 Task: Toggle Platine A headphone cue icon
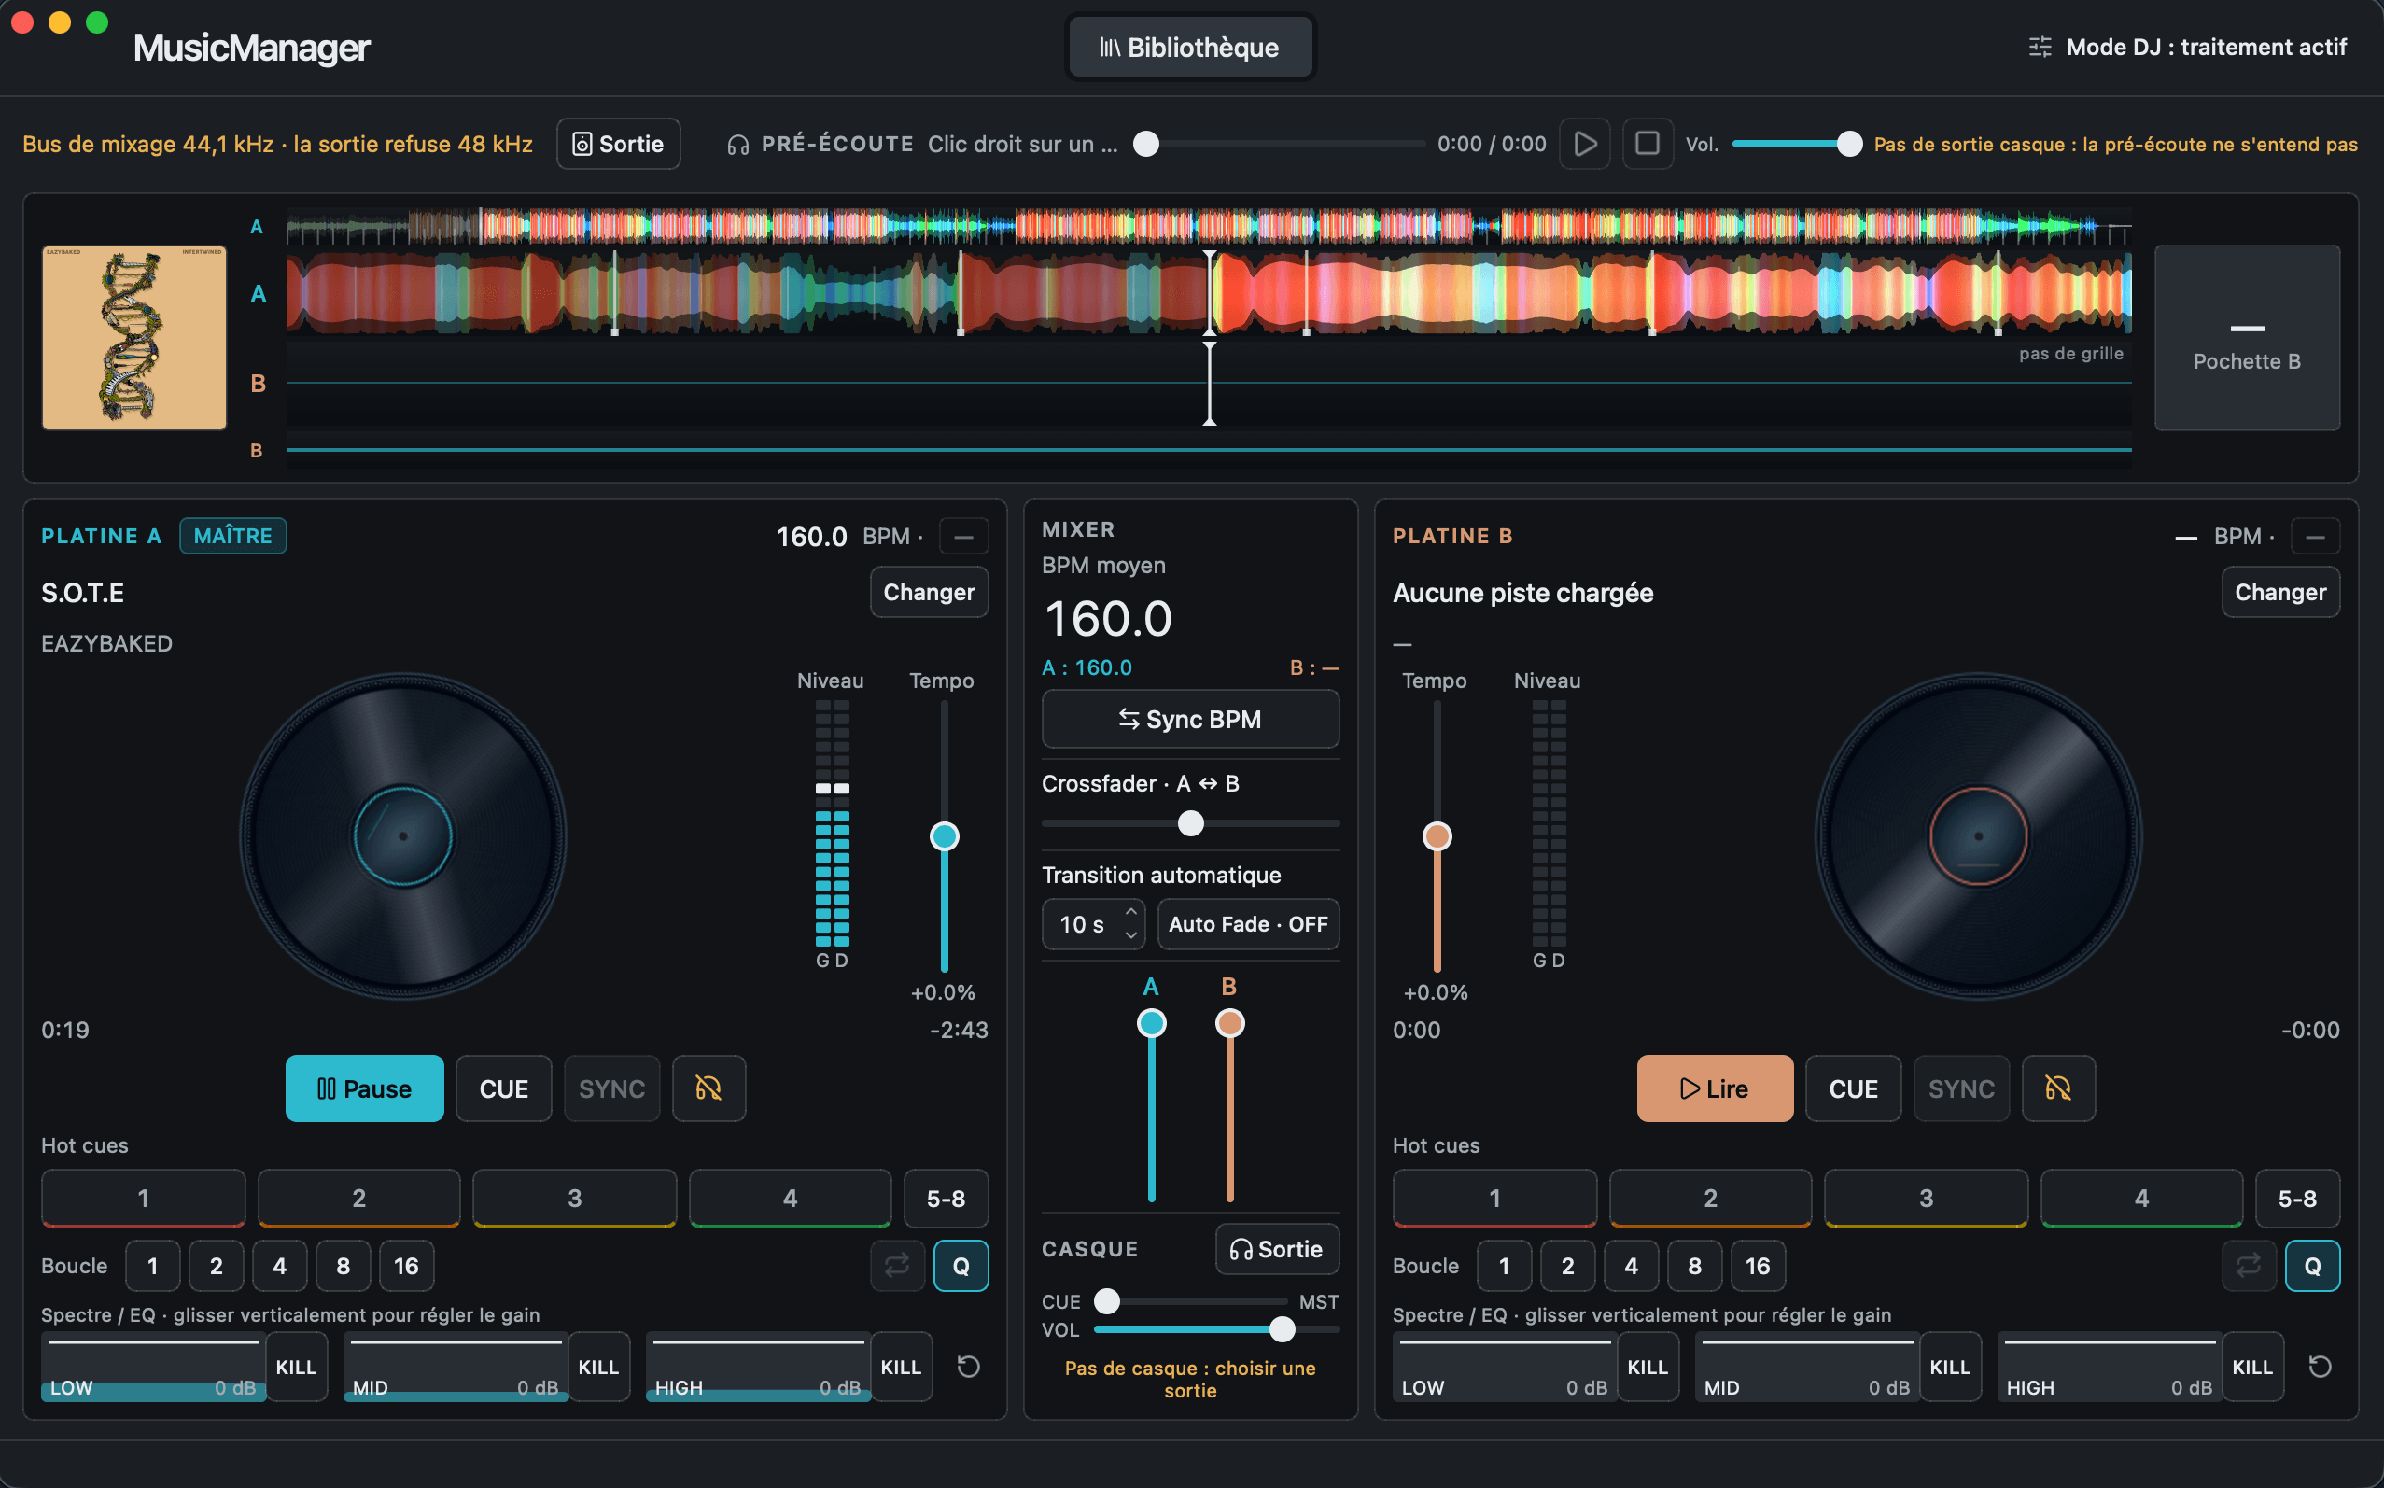[708, 1088]
